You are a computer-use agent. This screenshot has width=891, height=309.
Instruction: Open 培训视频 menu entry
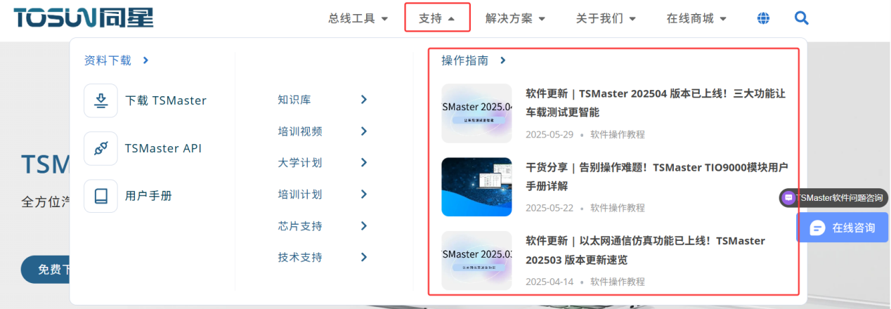(x=300, y=131)
